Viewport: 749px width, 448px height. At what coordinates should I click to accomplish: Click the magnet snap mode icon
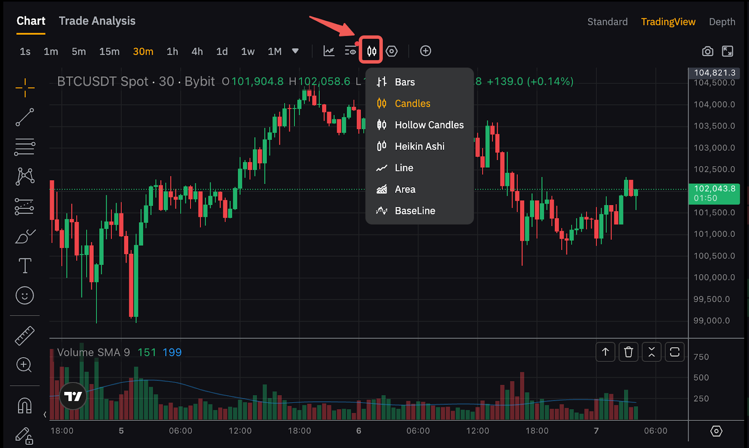[x=25, y=405]
